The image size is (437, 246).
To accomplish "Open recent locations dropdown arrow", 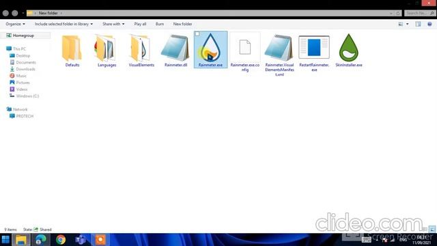I will [x=23, y=13].
